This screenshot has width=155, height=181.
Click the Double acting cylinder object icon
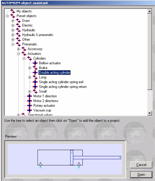(x=35, y=73)
